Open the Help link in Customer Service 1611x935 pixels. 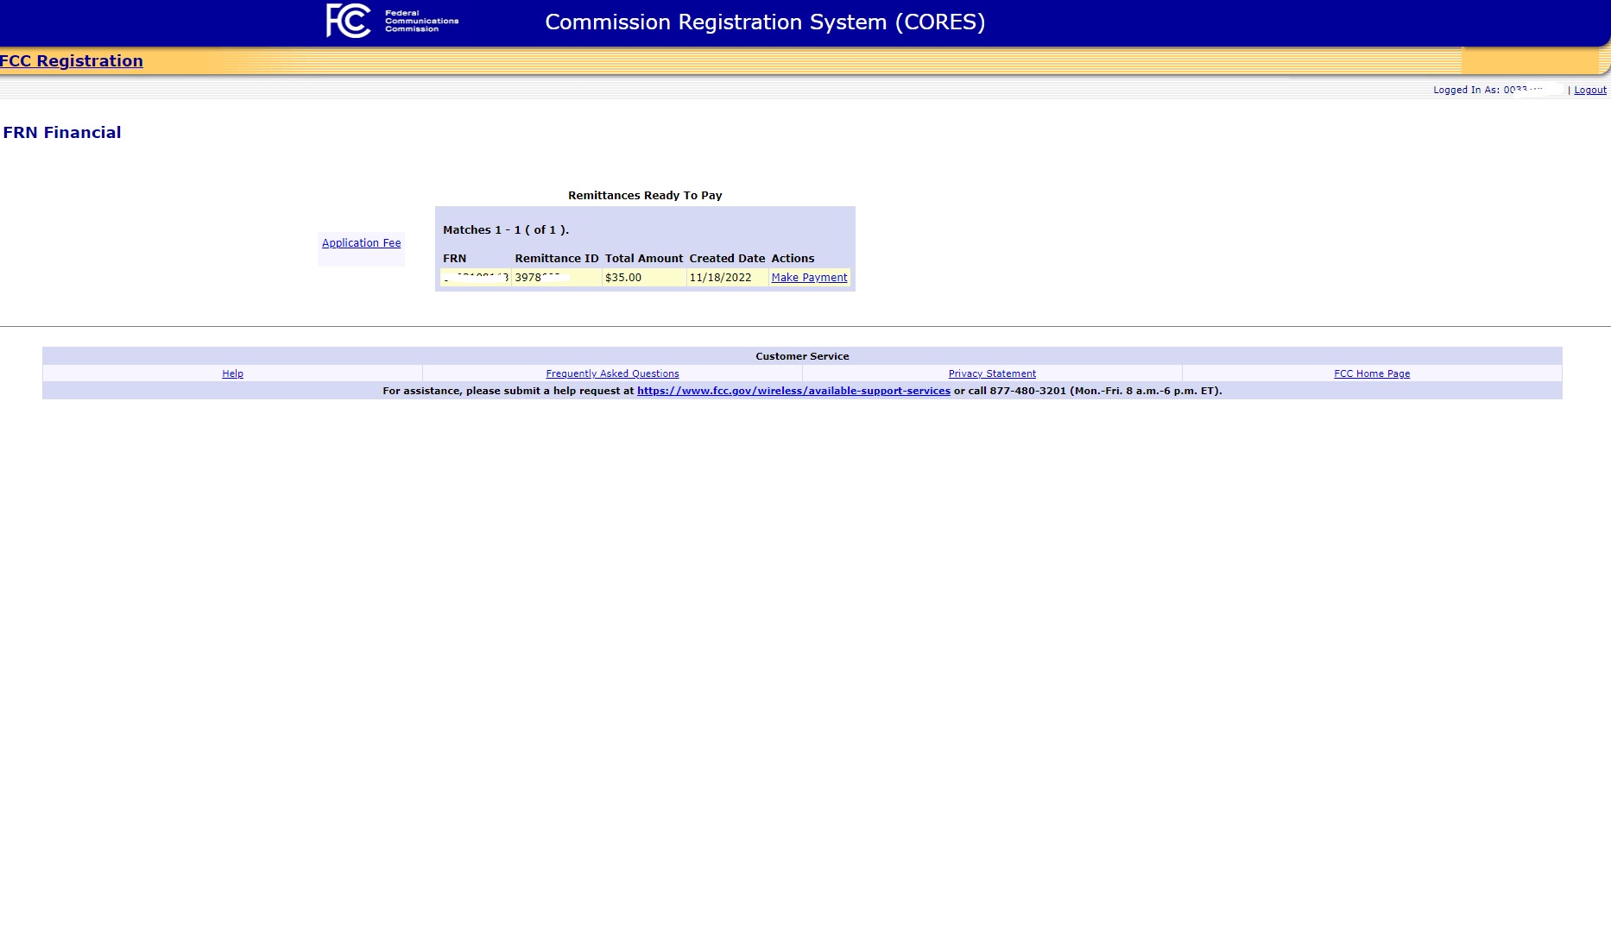[232, 373]
